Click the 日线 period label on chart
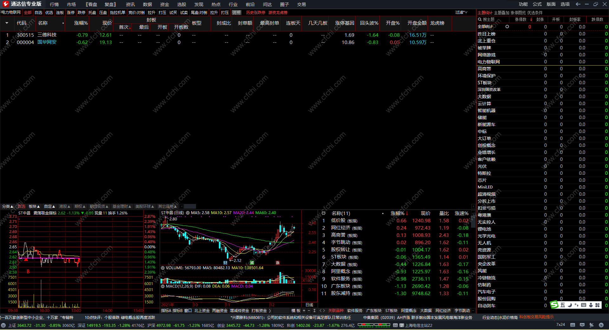The width and height of the screenshot is (609, 330). click(x=309, y=305)
